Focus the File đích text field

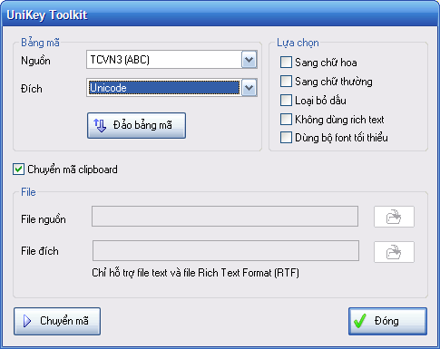[x=226, y=251]
